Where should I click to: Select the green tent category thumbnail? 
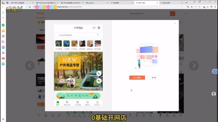tap(58, 44)
